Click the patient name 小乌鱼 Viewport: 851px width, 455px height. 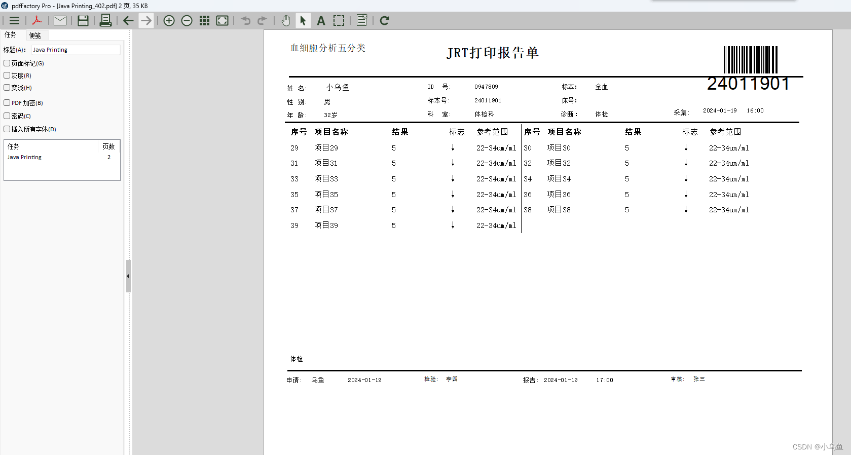pyautogui.click(x=338, y=88)
